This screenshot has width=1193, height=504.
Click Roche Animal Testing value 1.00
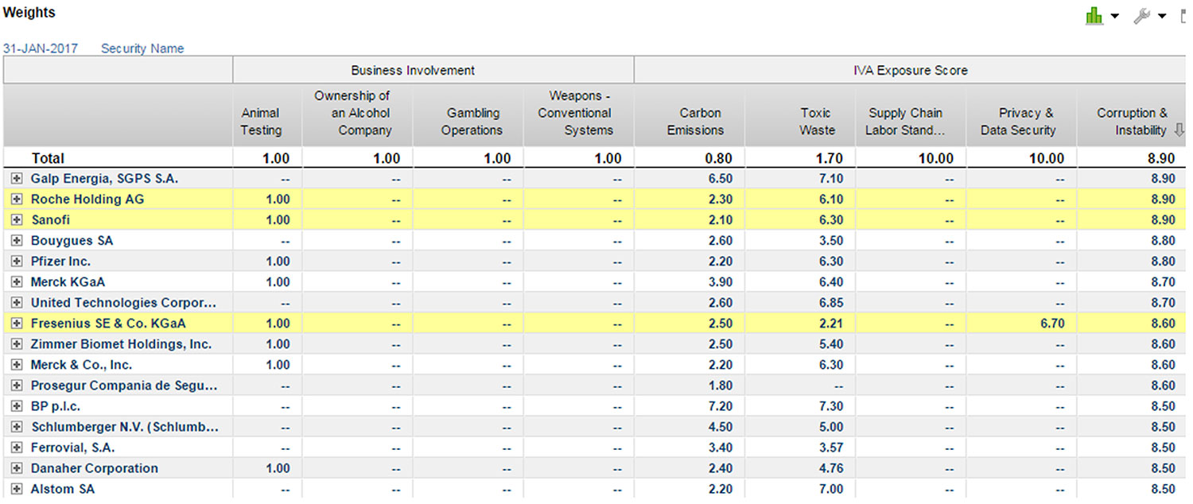pos(277,200)
